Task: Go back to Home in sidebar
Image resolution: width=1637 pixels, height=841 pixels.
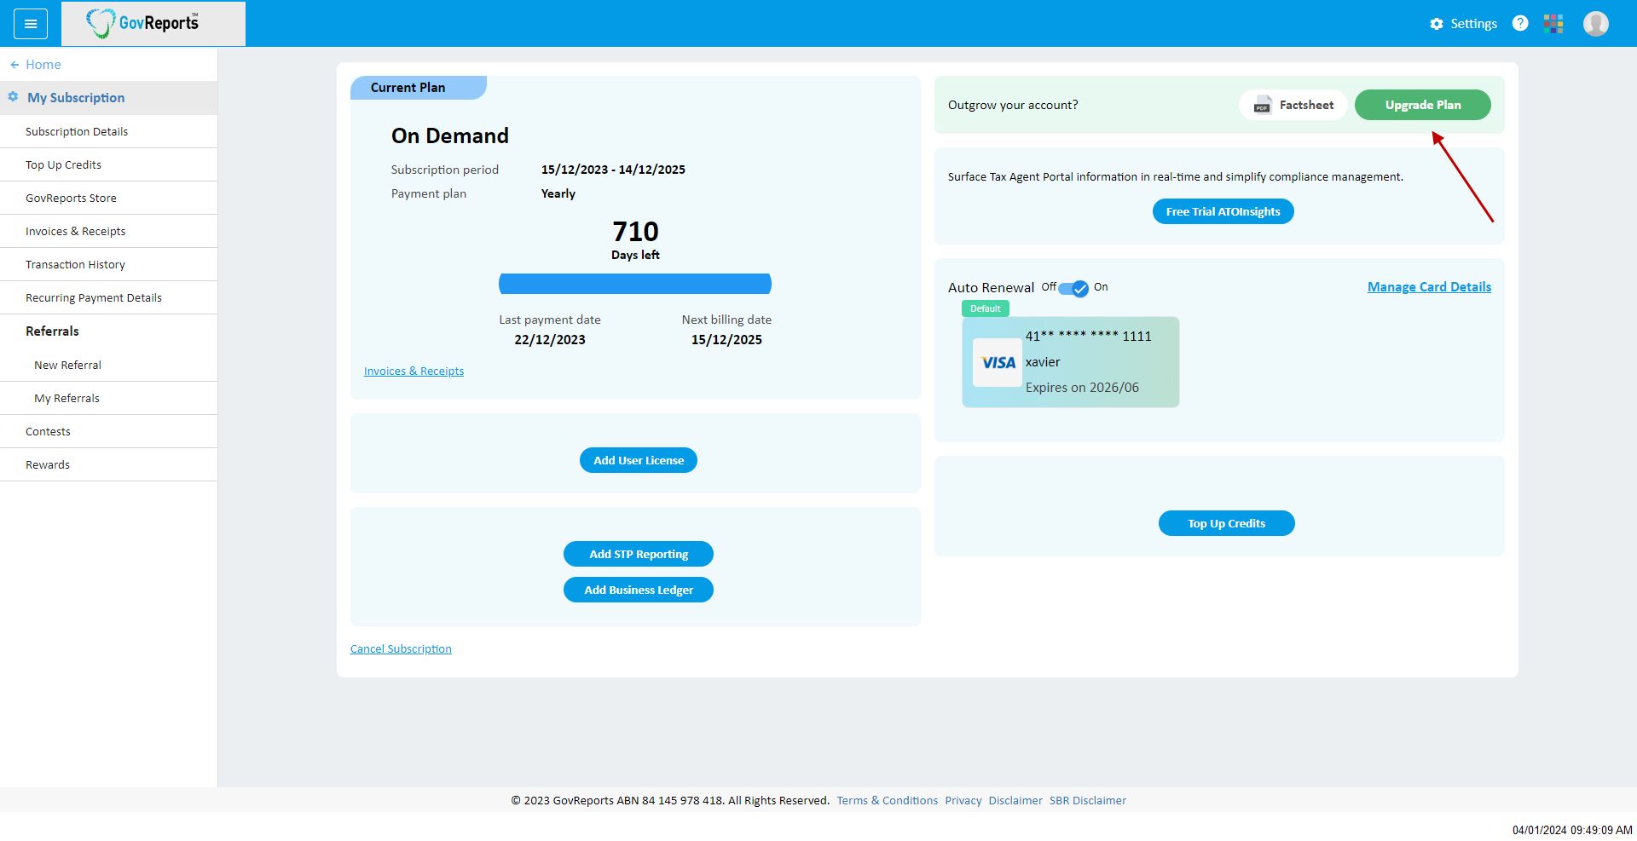Action: pos(43,65)
